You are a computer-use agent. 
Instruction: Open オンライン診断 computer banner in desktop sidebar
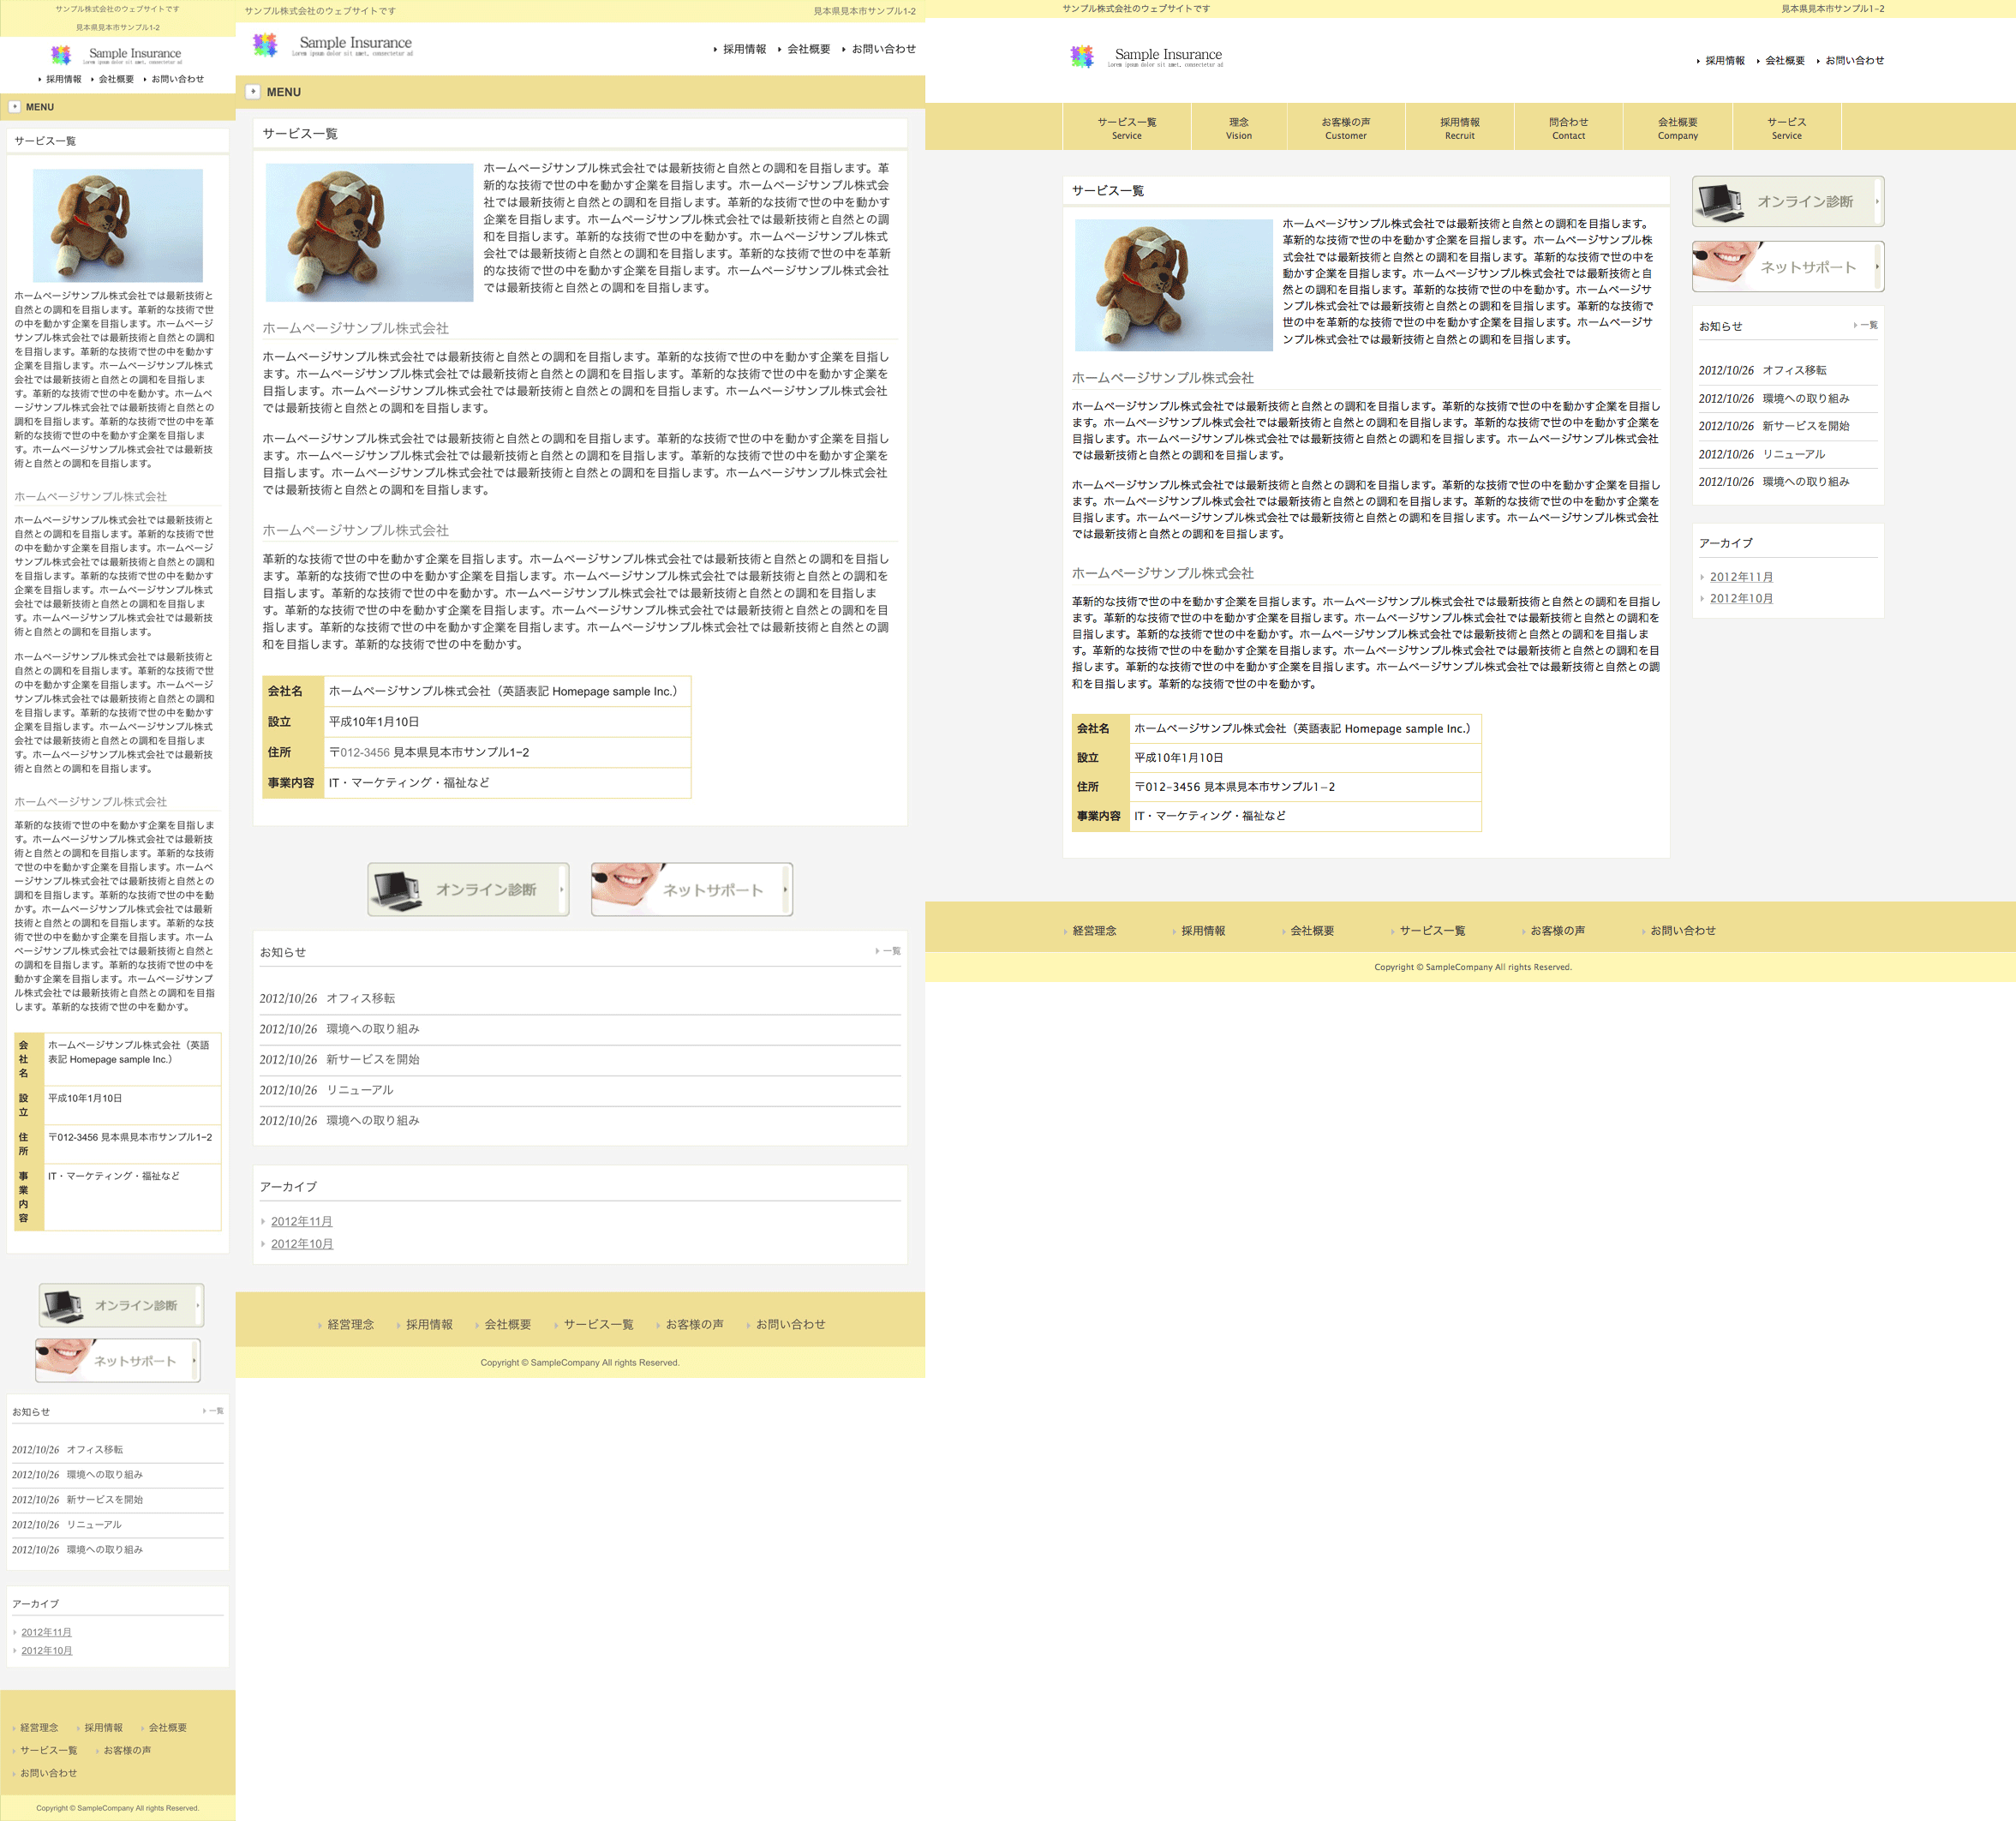pyautogui.click(x=1787, y=202)
